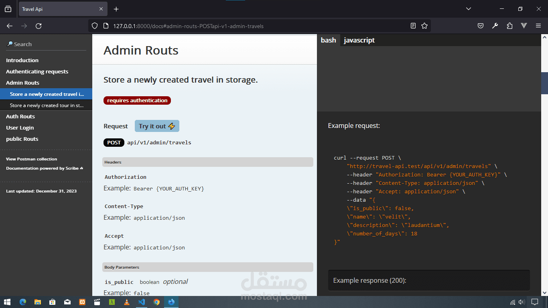Screen dimensions: 548x308
Task: Open the Firefox hamburger application menu
Action: [x=538, y=26]
